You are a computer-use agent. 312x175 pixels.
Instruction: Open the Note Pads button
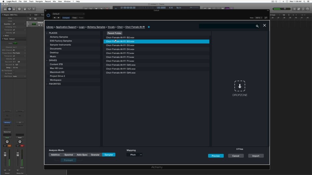pos(299,9)
